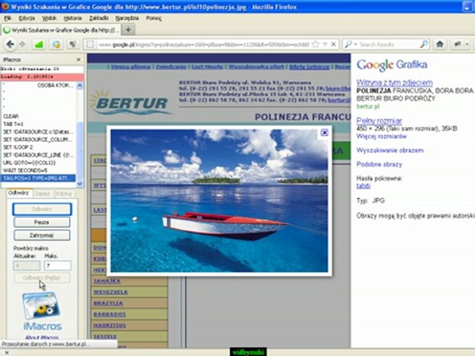Stop page loading with the address bar X

(x=333, y=44)
